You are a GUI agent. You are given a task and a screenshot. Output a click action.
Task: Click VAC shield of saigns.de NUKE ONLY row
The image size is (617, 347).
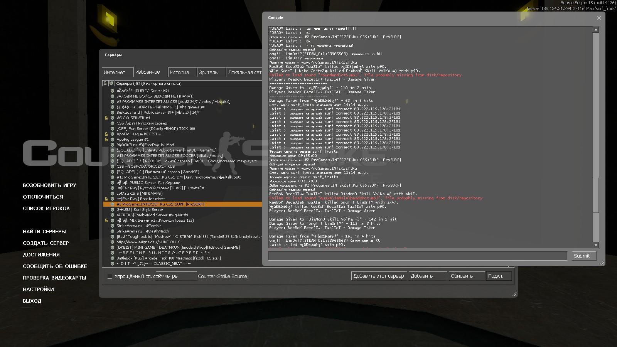coord(112,242)
